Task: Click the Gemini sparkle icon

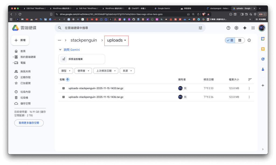Action: click(245, 28)
